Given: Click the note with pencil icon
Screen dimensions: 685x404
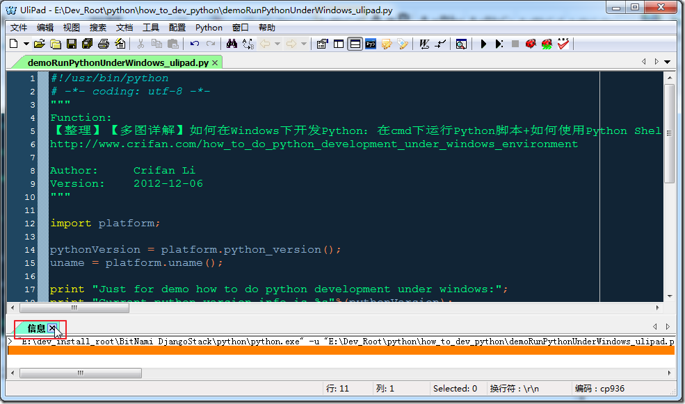Looking at the screenshot, I should (x=387, y=44).
